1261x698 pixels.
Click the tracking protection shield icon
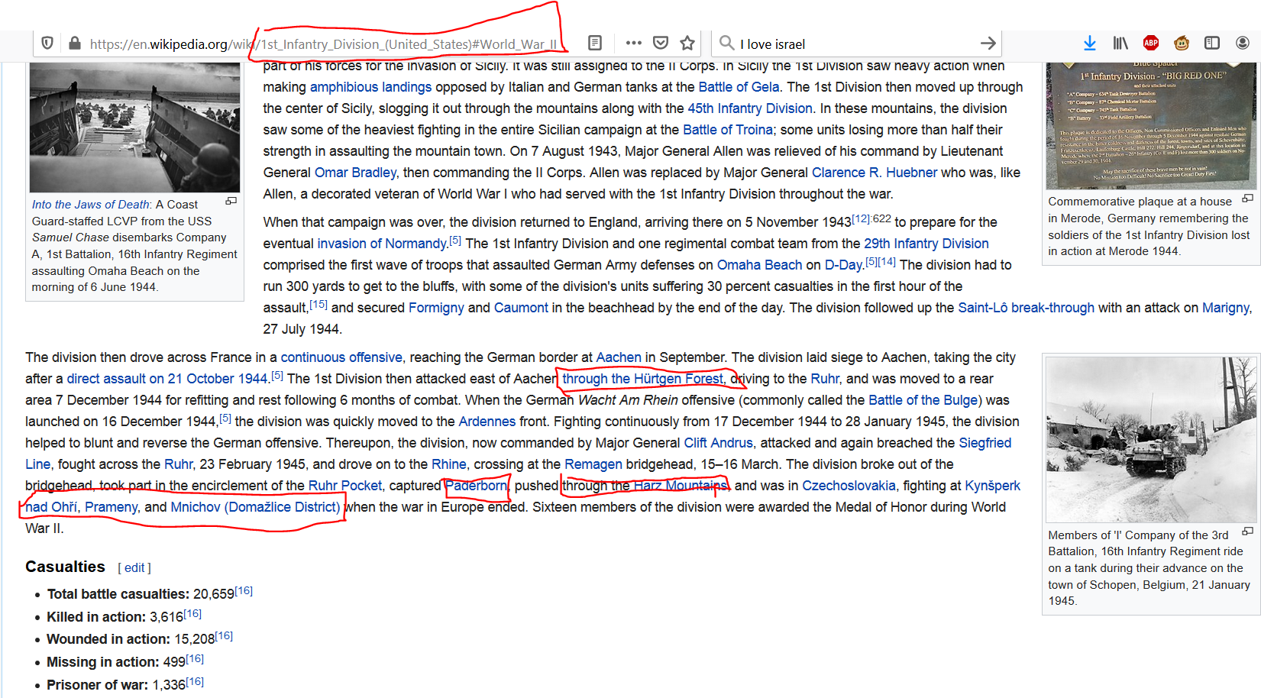coord(47,44)
